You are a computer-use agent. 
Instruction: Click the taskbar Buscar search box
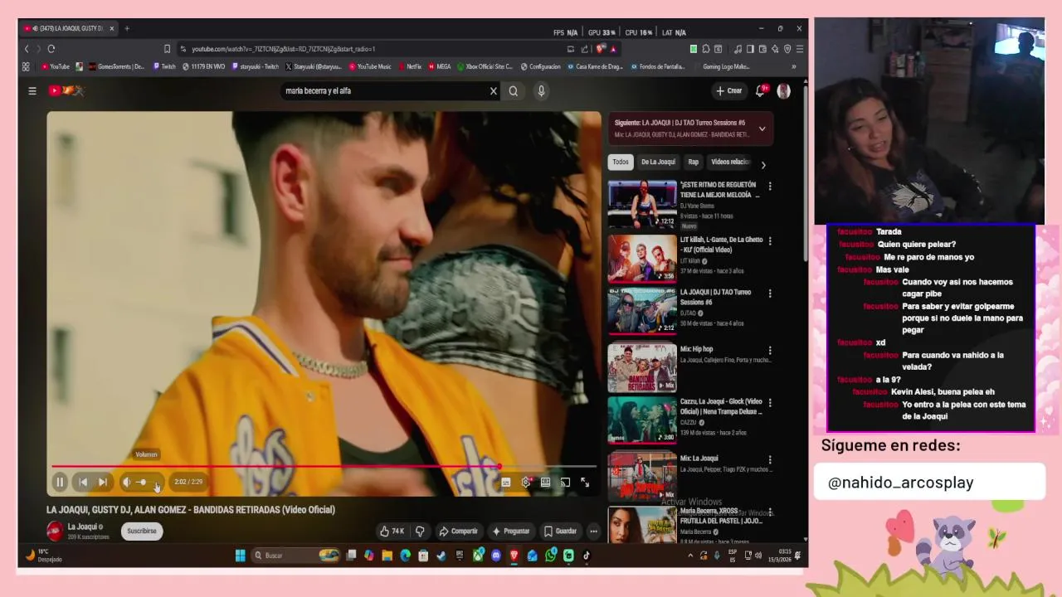pos(295,556)
